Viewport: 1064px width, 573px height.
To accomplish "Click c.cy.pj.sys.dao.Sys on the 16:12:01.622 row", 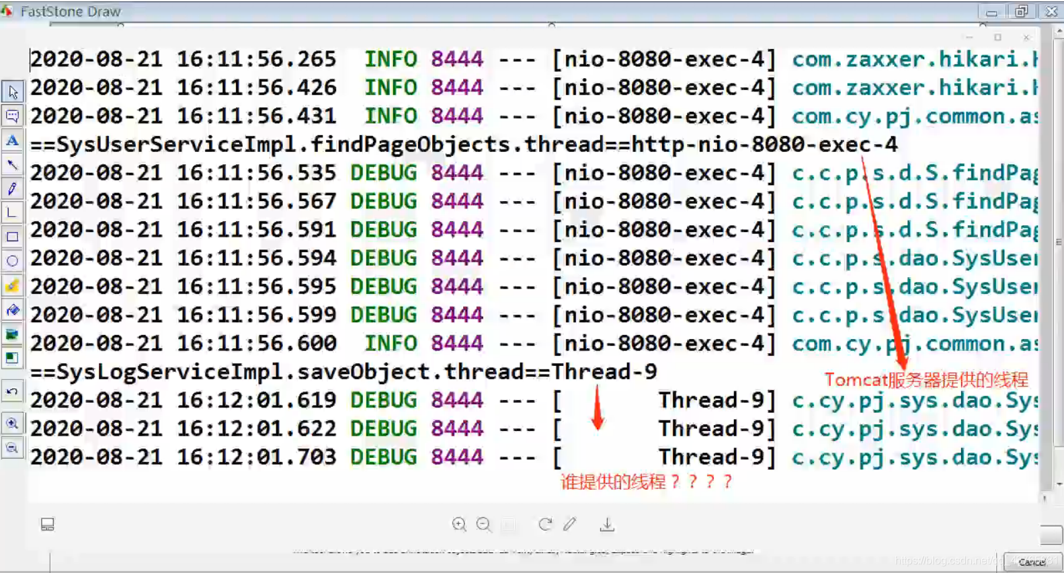I will [915, 428].
